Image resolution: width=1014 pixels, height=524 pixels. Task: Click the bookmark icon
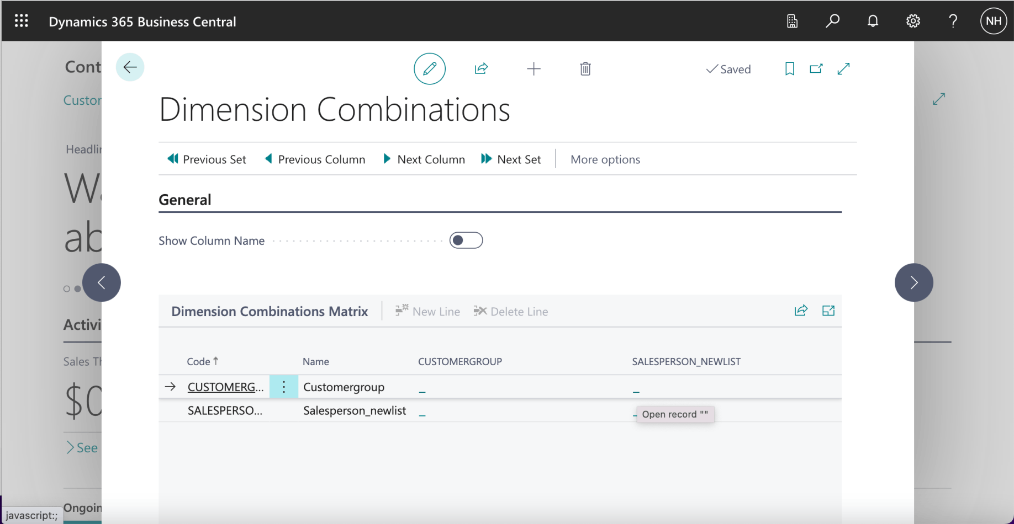click(790, 69)
